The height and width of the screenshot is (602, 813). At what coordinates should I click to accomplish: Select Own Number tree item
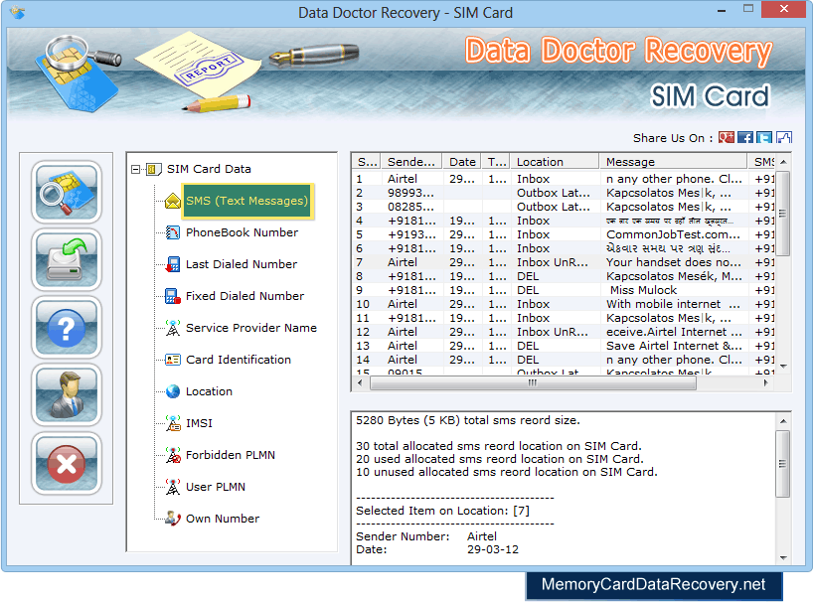pyautogui.click(x=223, y=519)
